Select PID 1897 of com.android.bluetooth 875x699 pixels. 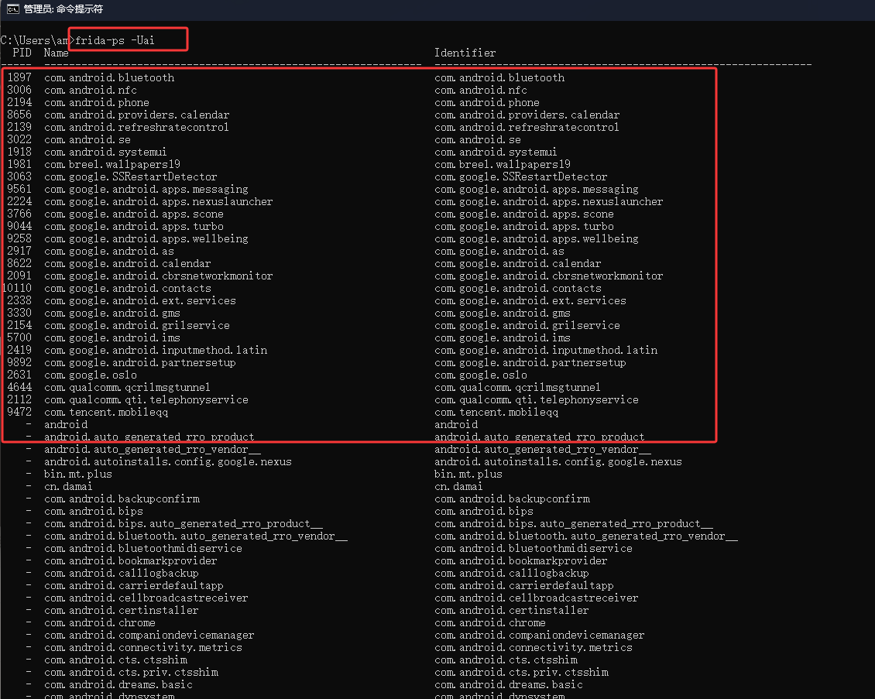19,77
